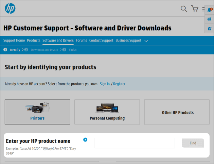This screenshot has height=164, width=214.
Task: Click the blue help question mark icon
Action: click(85, 140)
